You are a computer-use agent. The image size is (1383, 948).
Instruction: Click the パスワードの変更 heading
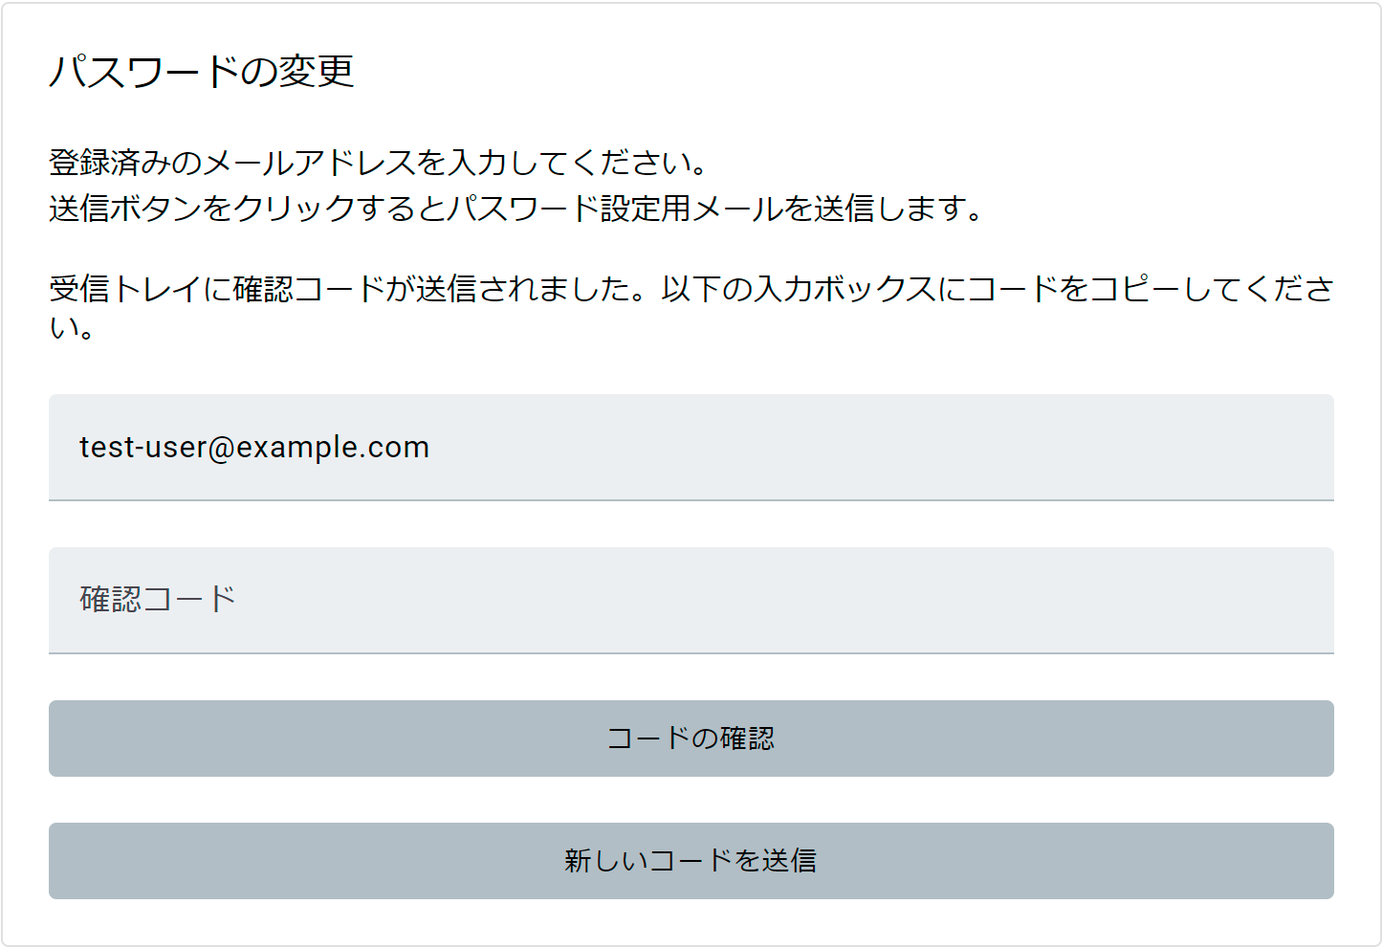pyautogui.click(x=202, y=72)
